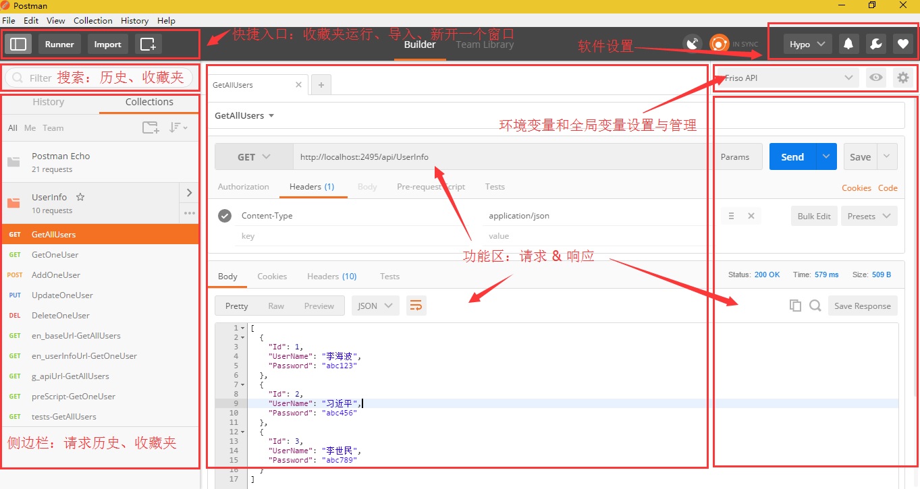Click the Runner button
920x489 pixels.
tap(59, 45)
